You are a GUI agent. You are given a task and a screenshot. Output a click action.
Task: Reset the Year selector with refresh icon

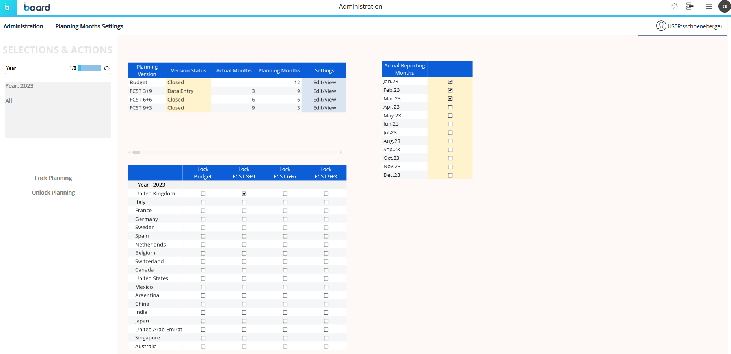pyautogui.click(x=106, y=68)
